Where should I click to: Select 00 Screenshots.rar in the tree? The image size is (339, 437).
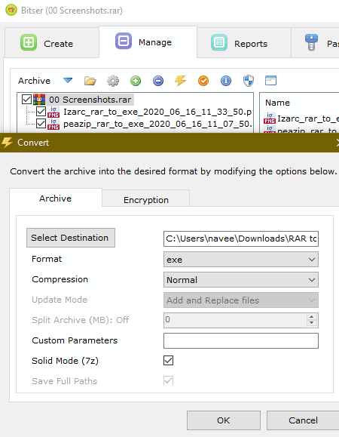click(90, 100)
